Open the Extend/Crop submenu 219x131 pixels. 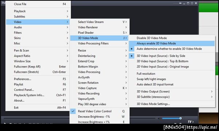coord(99,61)
